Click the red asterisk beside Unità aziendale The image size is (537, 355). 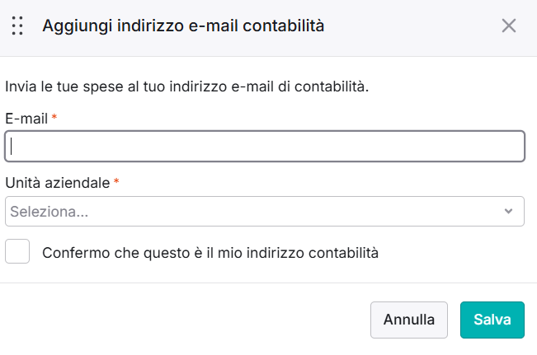point(116,181)
